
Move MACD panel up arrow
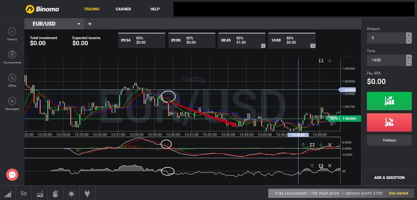pyautogui.click(x=303, y=145)
